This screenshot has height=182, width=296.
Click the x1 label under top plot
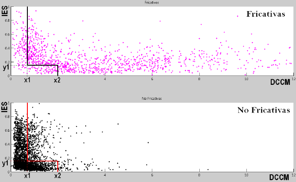[x=27, y=80]
